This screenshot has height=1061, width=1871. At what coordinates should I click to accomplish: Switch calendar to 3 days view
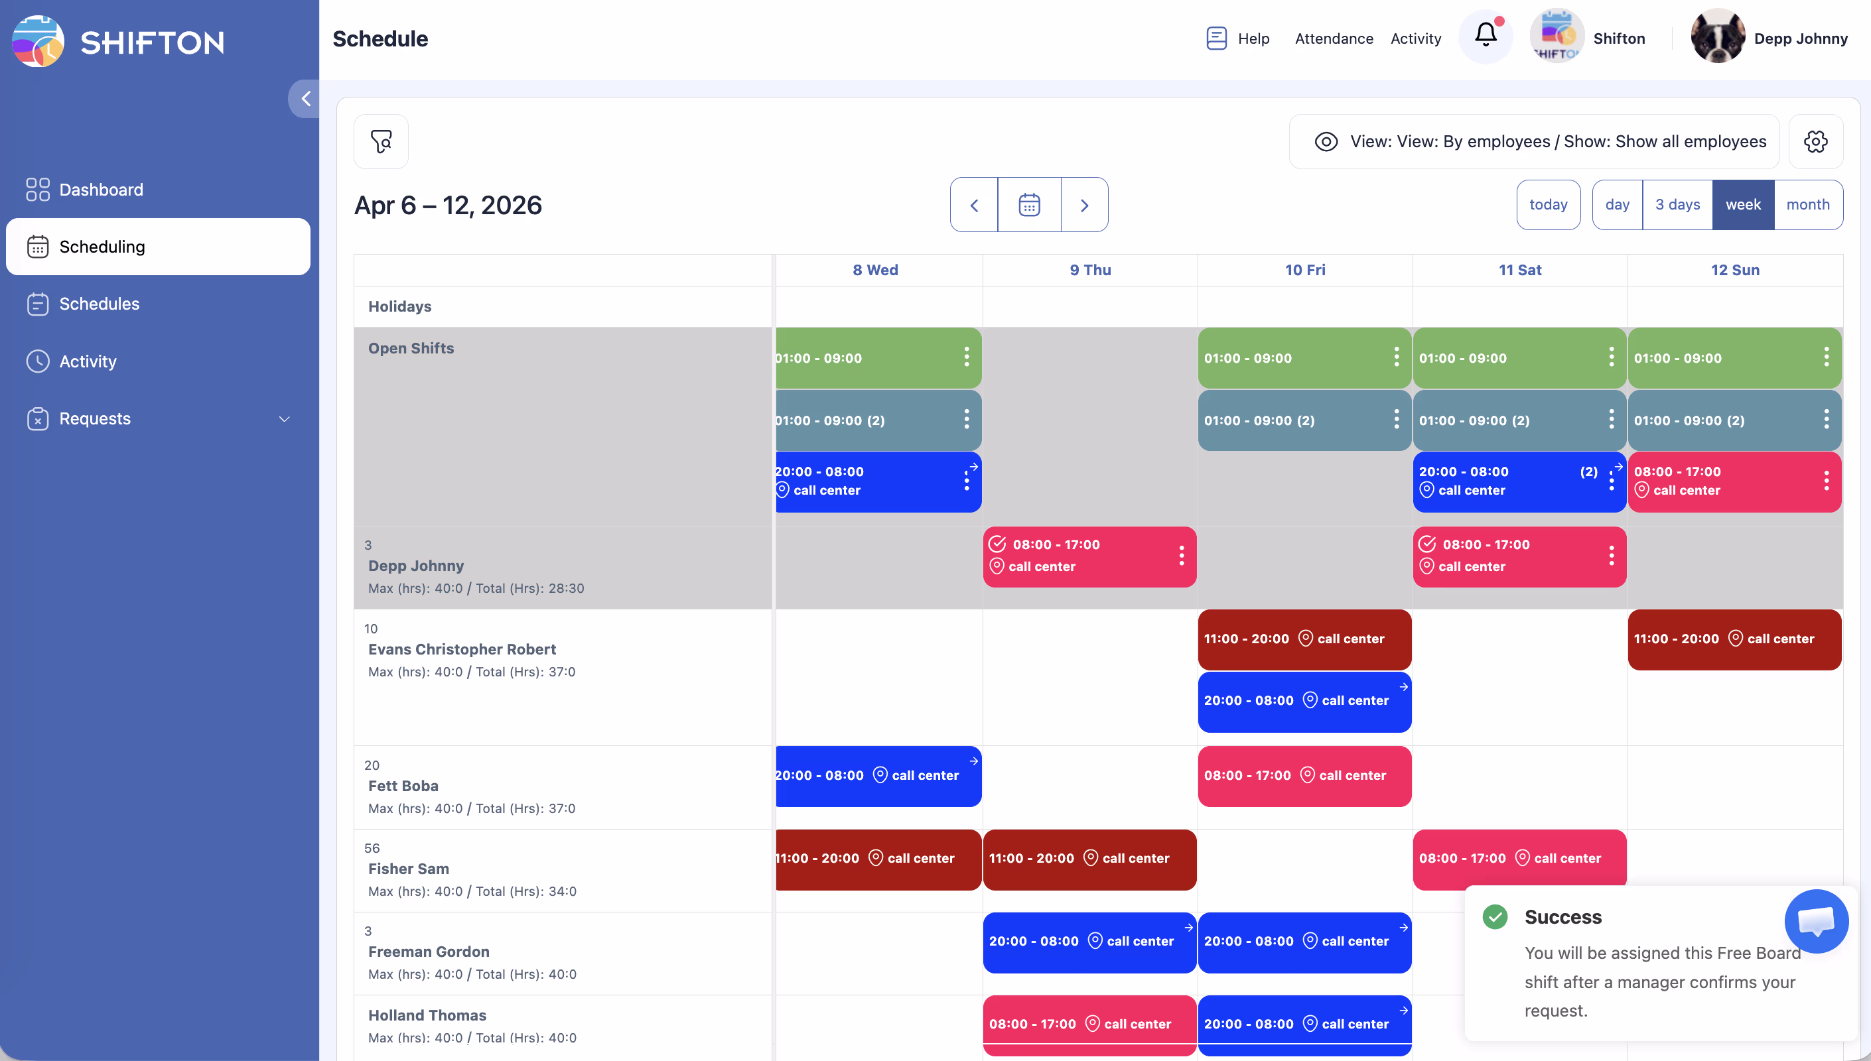coord(1677,205)
